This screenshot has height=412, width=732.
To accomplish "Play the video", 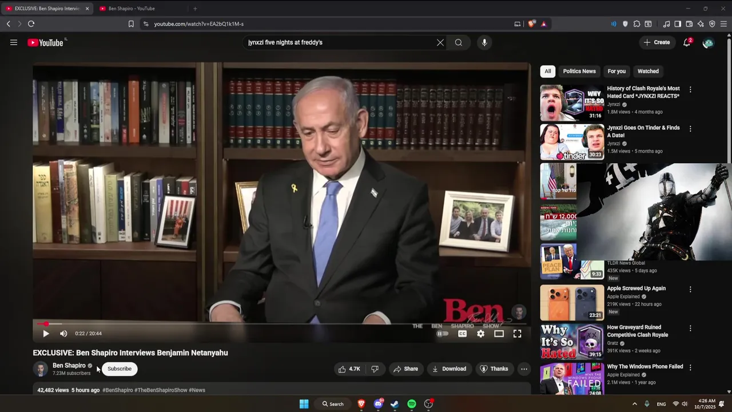I will 46,334.
